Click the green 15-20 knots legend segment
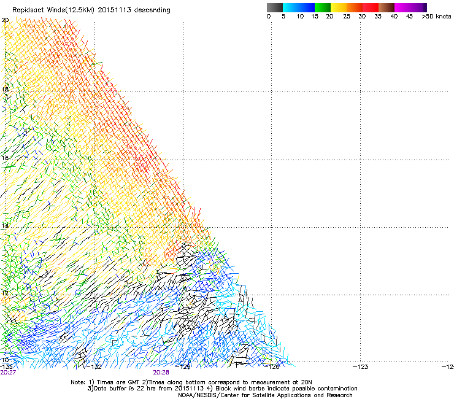Image resolution: width=454 pixels, height=399 pixels. (x=323, y=7)
